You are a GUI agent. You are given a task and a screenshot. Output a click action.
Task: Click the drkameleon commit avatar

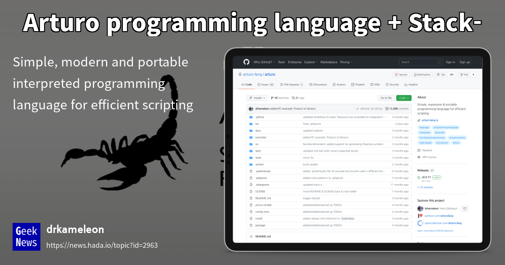pos(251,109)
